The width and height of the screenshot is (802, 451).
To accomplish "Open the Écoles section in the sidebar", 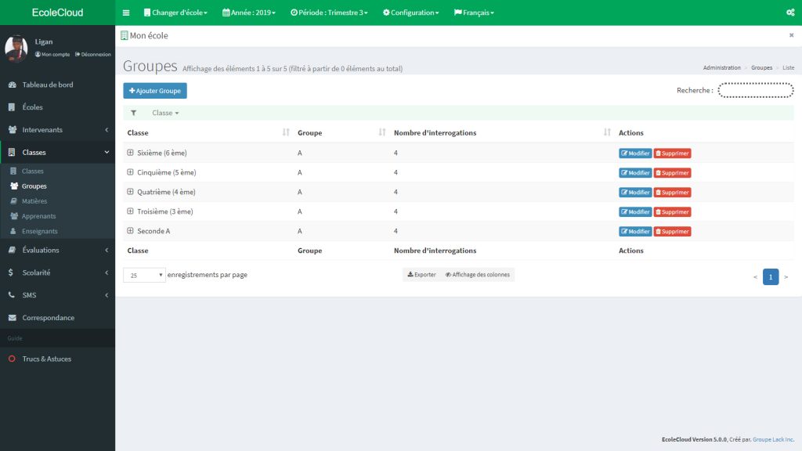I will tap(31, 106).
